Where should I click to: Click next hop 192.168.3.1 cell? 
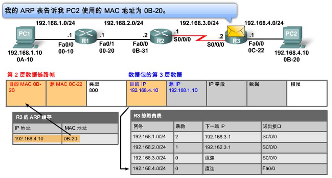click(232, 137)
